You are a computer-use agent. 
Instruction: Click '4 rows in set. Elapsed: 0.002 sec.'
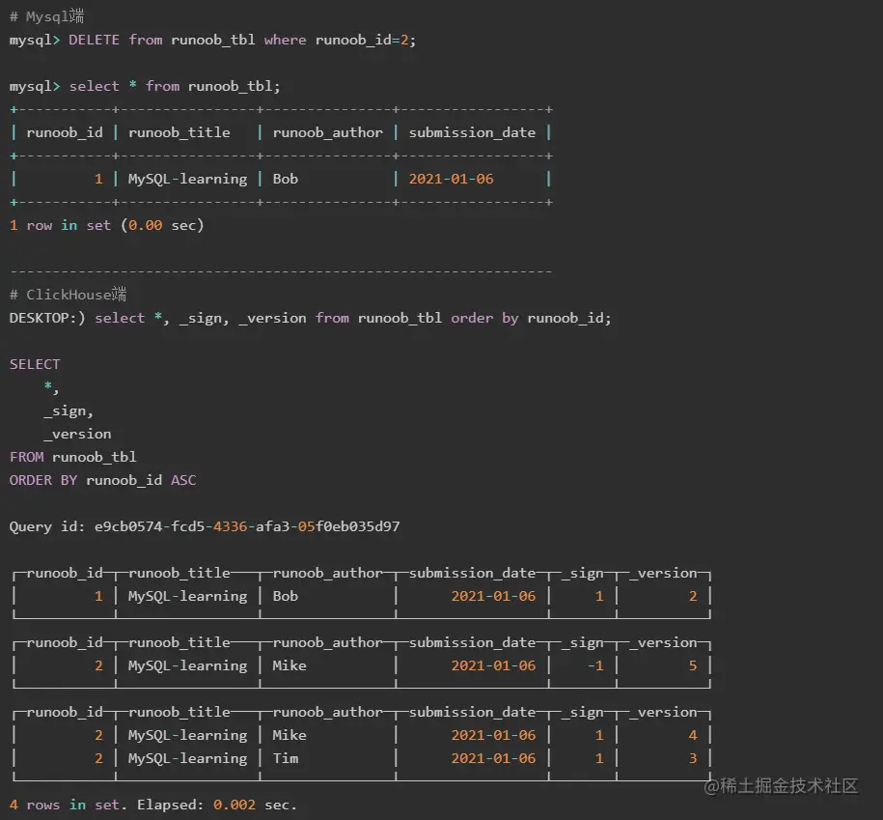click(152, 805)
